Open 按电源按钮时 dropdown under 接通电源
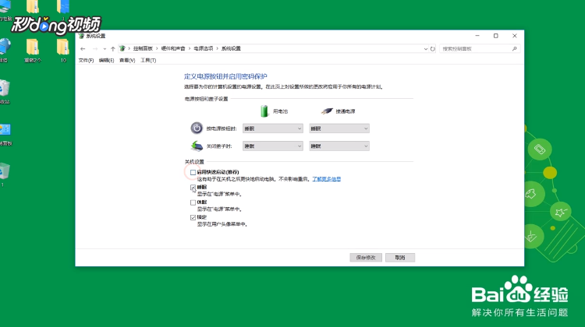Image resolution: width=585 pixels, height=327 pixels. point(339,128)
